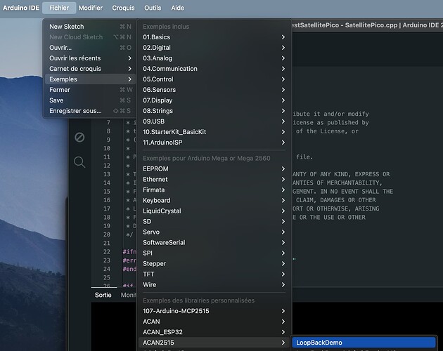The width and height of the screenshot is (443, 351).
Task: Click line number 10 in editor gutter
Action: (x=107, y=148)
